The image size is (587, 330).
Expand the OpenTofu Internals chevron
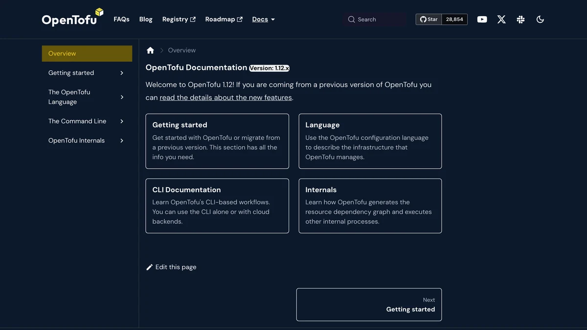122,140
